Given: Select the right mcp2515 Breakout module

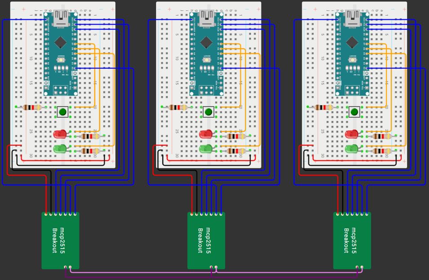Looking at the screenshot, I should [x=352, y=241].
